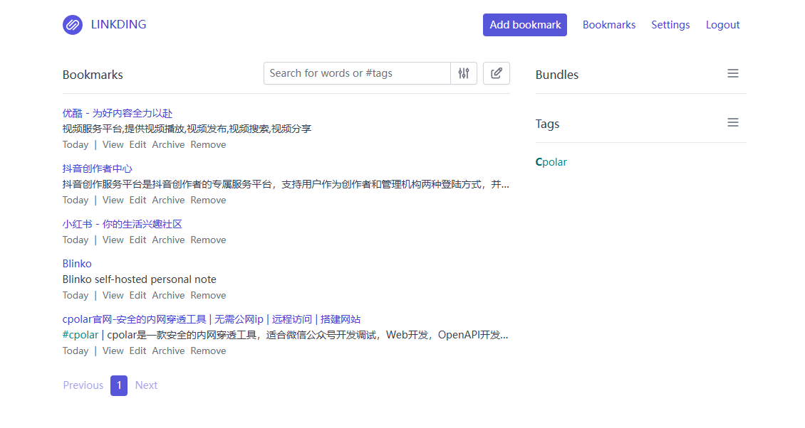Edit the Blinko bookmark
Image resolution: width=805 pixels, height=428 pixels.
(137, 295)
